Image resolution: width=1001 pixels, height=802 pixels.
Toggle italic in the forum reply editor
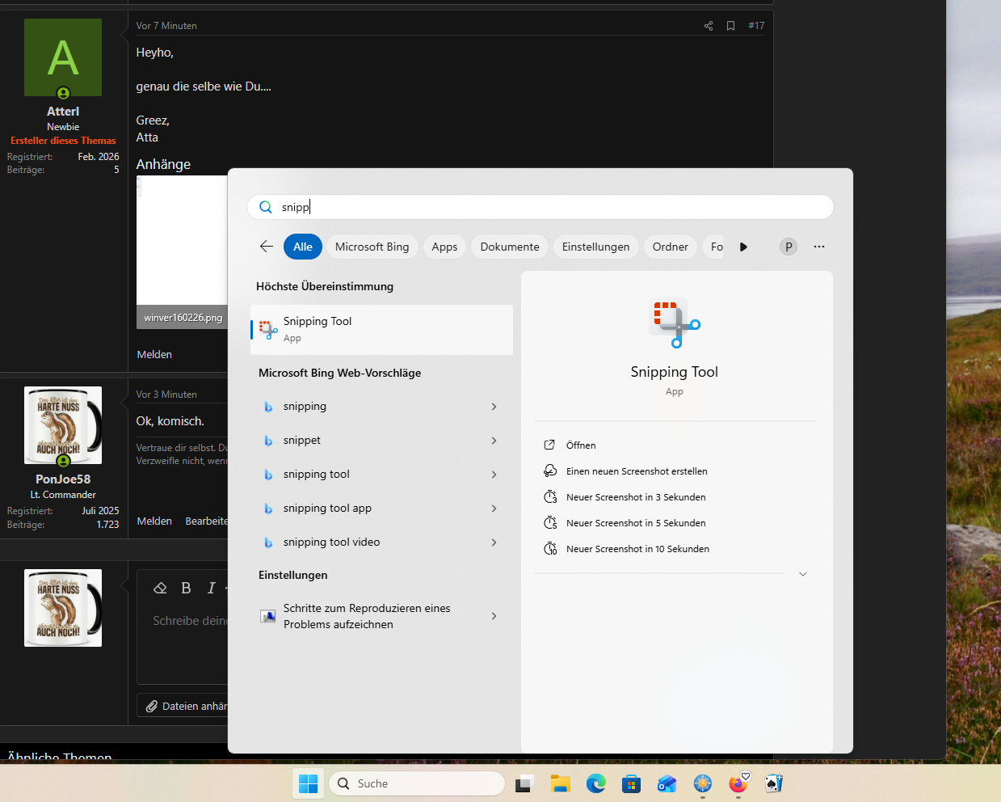click(211, 588)
